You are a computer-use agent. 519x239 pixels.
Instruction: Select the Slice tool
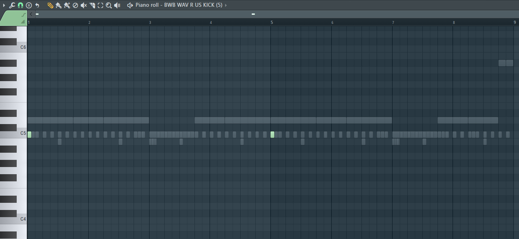pyautogui.click(x=92, y=5)
